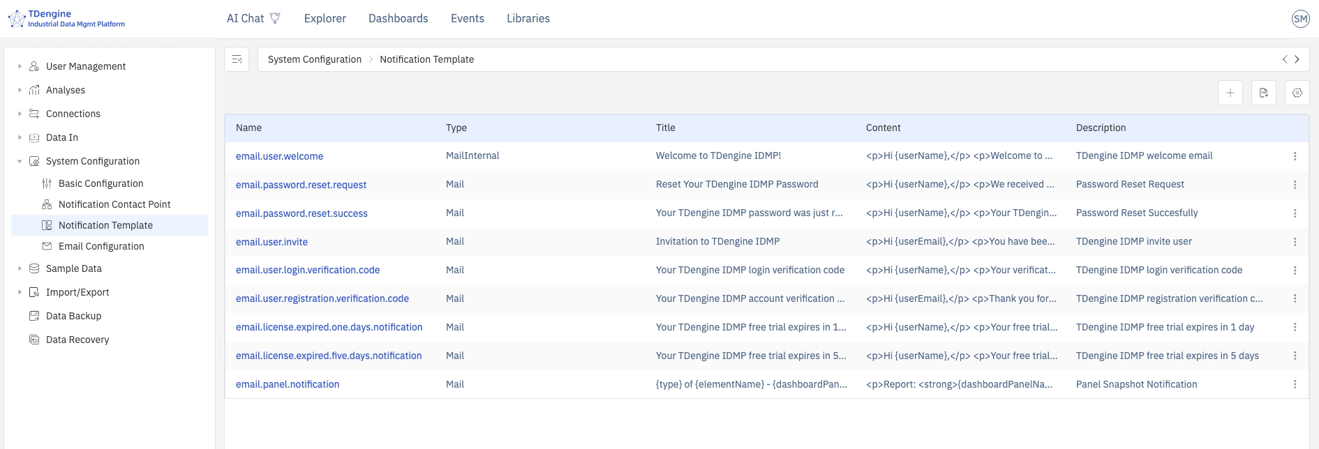
Task: Expand the User Management tree node
Action: tap(20, 66)
